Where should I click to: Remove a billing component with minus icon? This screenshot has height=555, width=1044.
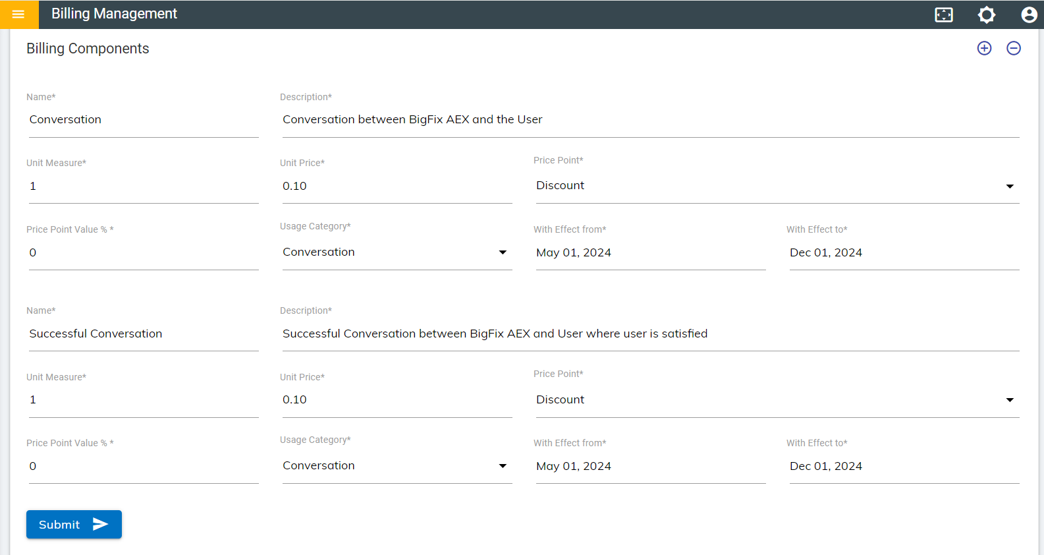[x=1014, y=48]
